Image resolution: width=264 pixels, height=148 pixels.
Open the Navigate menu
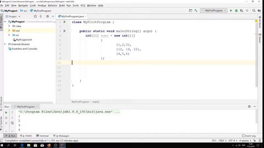(x=23, y=5)
